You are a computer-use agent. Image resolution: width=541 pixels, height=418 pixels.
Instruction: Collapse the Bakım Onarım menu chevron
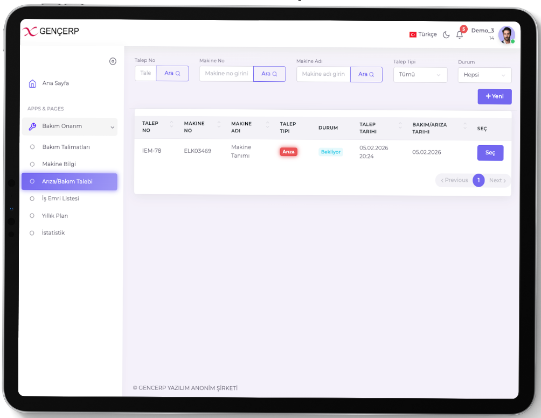point(112,127)
